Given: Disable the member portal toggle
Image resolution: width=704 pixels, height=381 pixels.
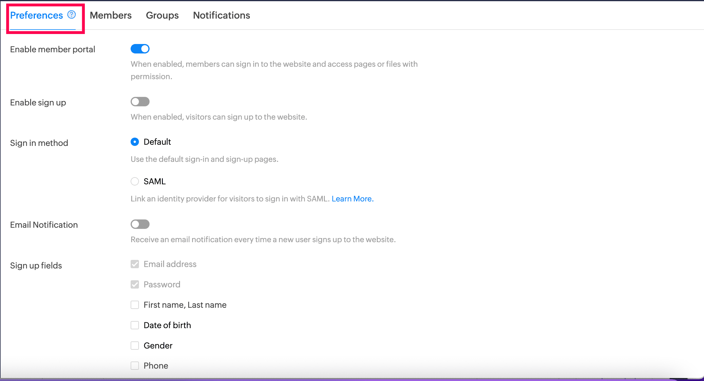Looking at the screenshot, I should click(x=140, y=49).
